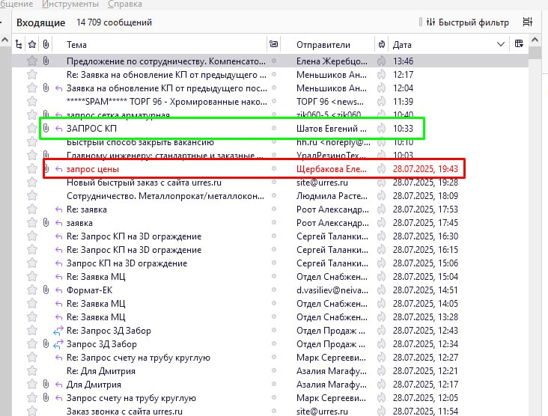Star the 16:30 Re: Запрос КП на 3D ограждение message

pyautogui.click(x=32, y=236)
